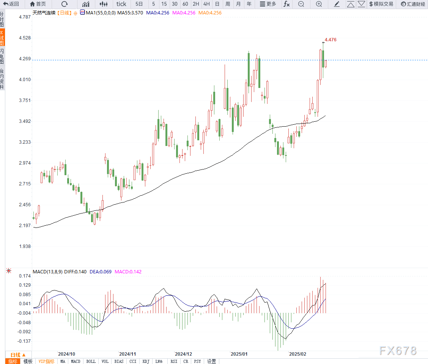Select the 4H timeframe
The image size is (428, 364).
[207, 4]
